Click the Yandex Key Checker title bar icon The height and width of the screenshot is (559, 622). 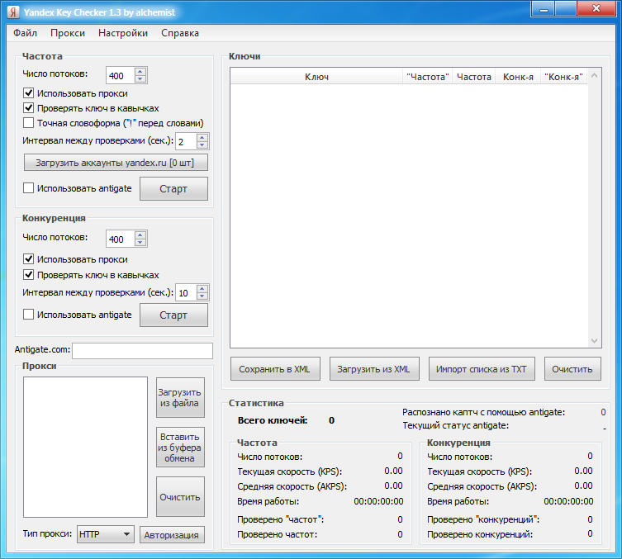point(13,12)
